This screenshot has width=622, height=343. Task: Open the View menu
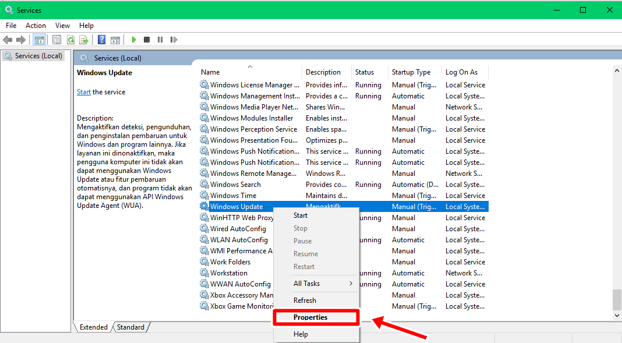[62, 26]
